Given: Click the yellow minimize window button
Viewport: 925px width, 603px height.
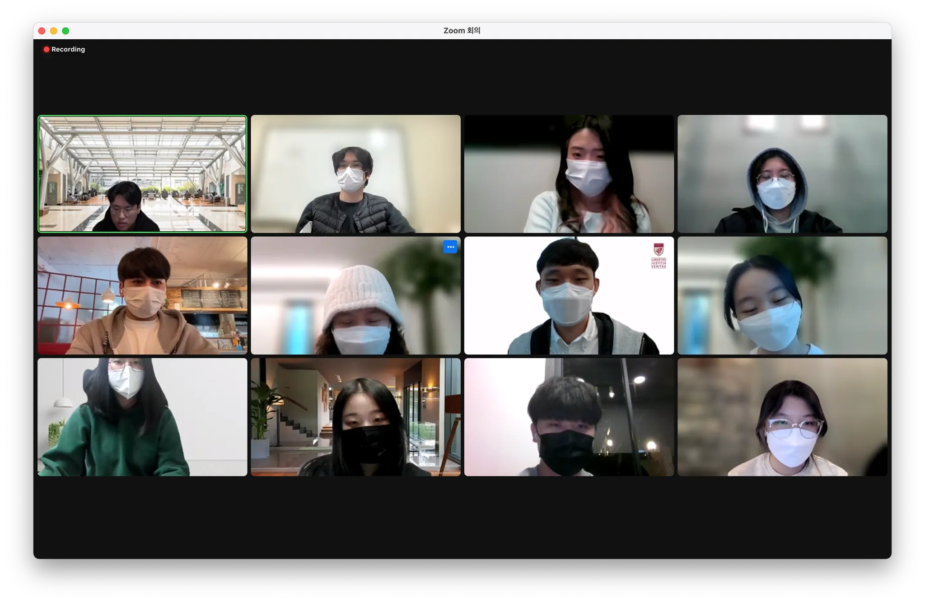Looking at the screenshot, I should [54, 31].
